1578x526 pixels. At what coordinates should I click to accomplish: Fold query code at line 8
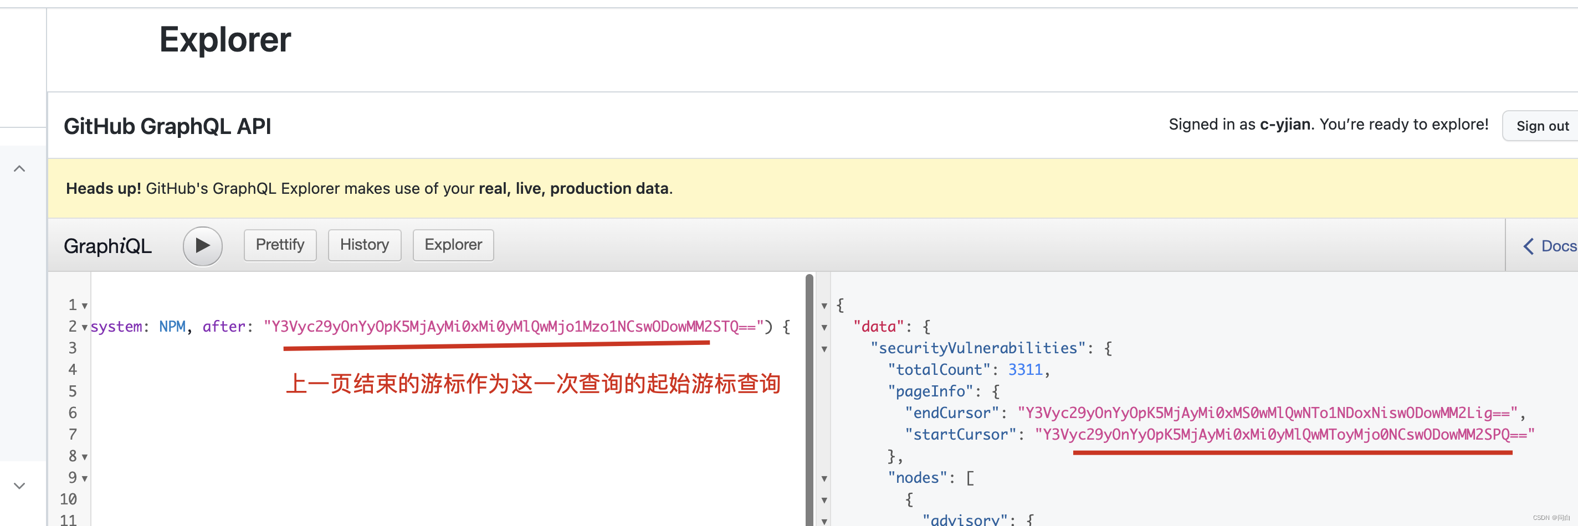[x=85, y=457]
